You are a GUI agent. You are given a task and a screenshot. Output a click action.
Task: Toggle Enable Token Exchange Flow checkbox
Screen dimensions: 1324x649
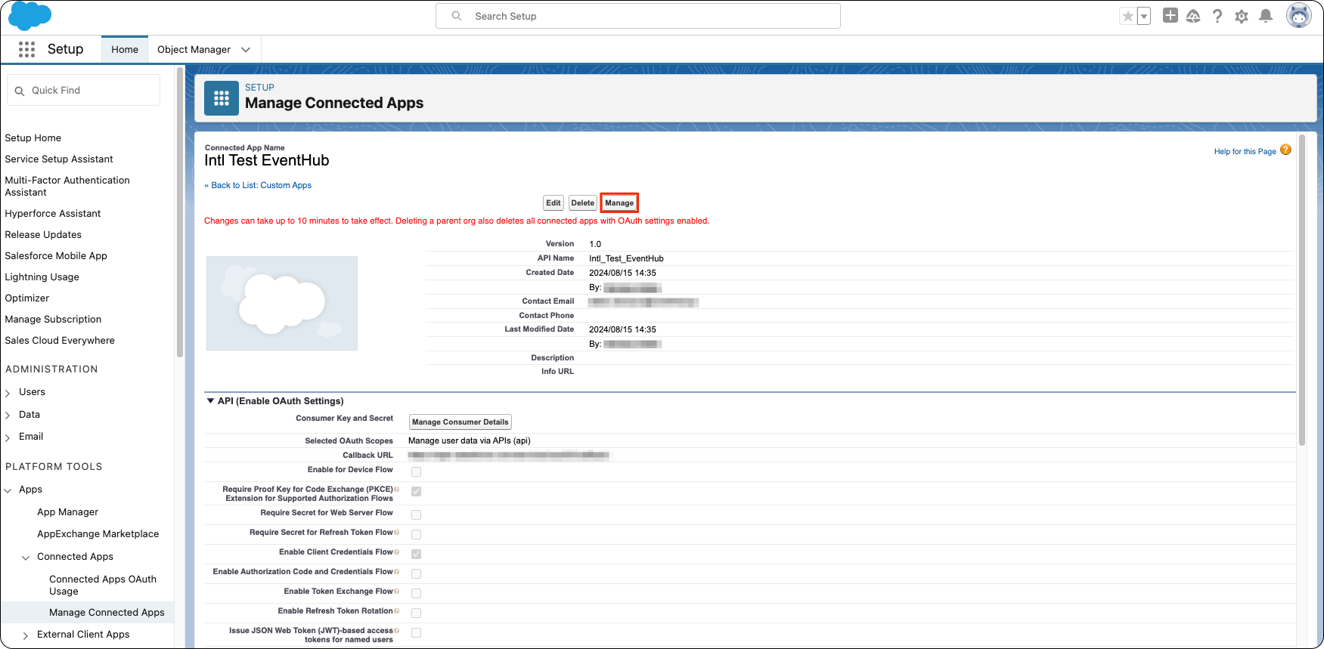pos(416,593)
